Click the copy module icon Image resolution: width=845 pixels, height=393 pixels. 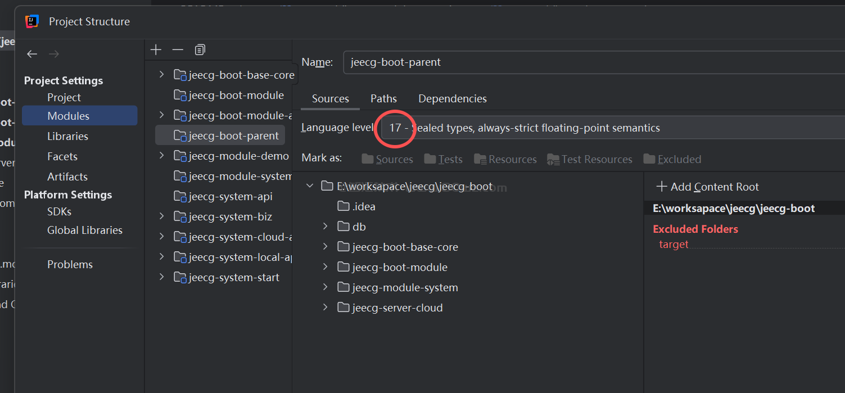200,50
